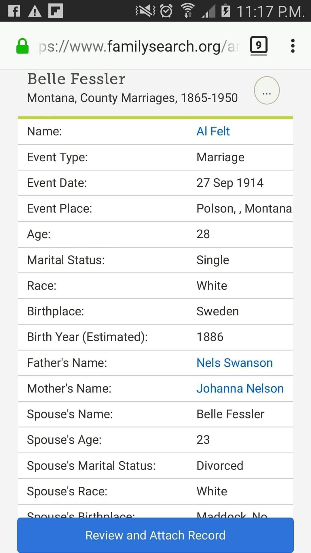The width and height of the screenshot is (311, 553).
Task: Tap the 11:17 P.M. clock
Action: 270,12
